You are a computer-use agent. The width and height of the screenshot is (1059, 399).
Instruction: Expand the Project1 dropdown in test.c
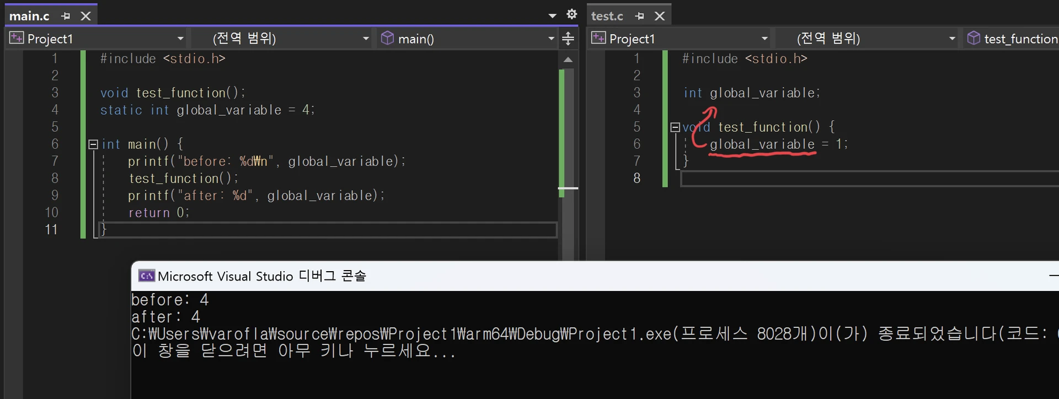point(764,39)
